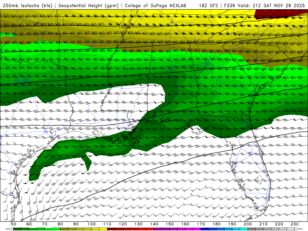308x231 pixels.
Task: Click the '250mb Isotachs (kts)' title text
Action: [x=28, y=5]
